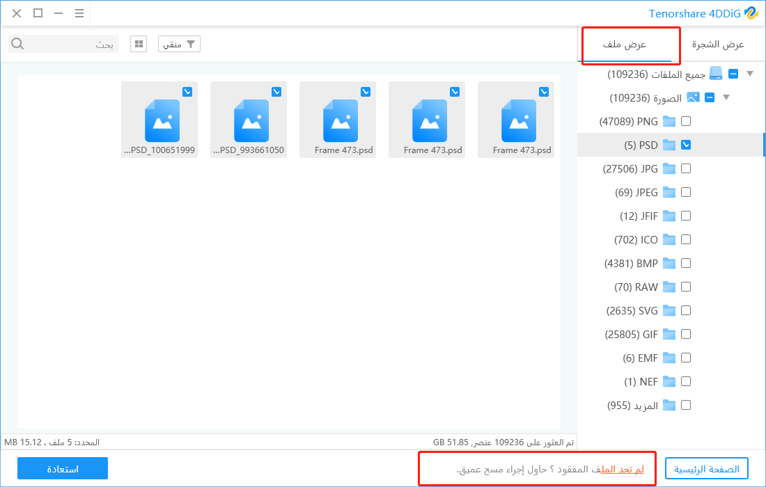Click the SVG folder icon
This screenshot has width=766, height=487.
pos(669,311)
